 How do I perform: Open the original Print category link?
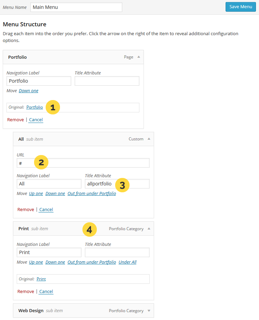click(41, 279)
